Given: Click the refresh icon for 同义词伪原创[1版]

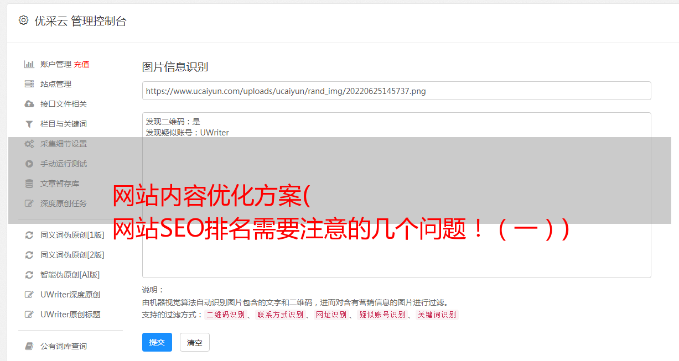Looking at the screenshot, I should [29, 235].
